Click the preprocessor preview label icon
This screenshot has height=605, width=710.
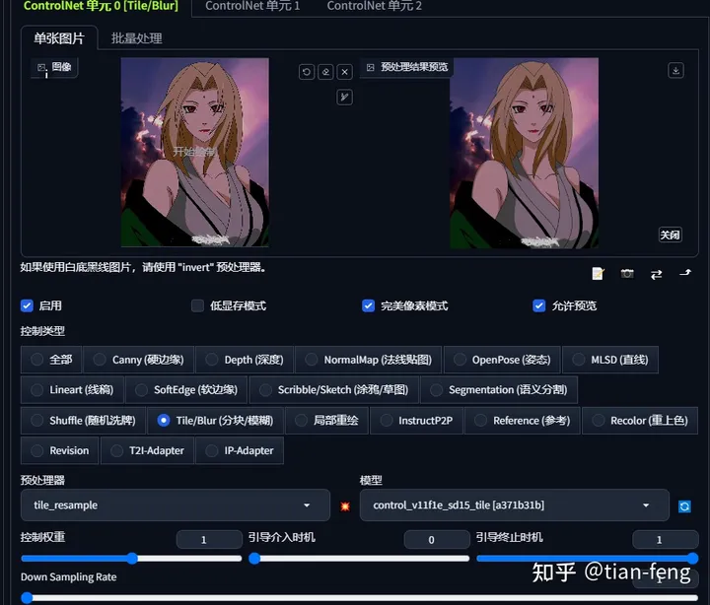[371, 67]
